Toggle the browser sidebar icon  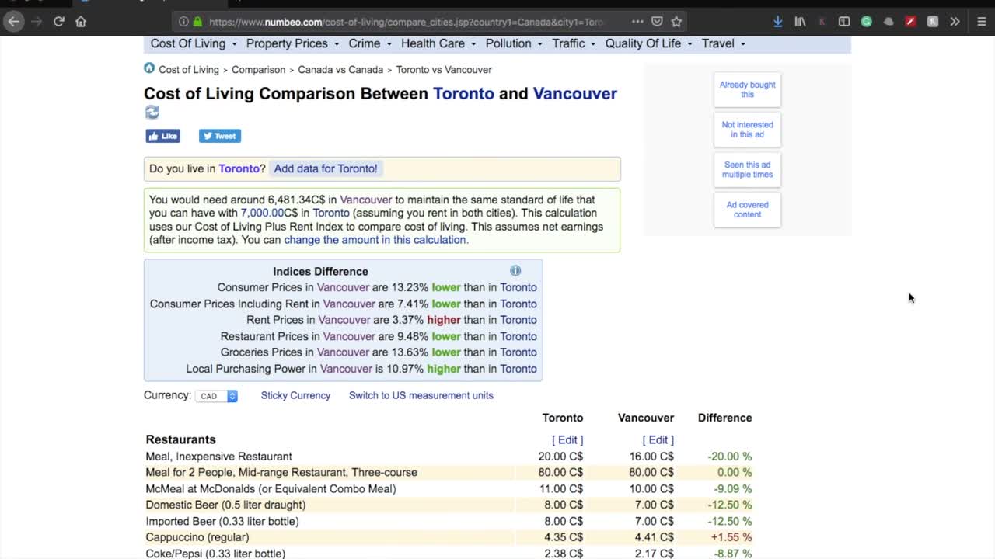coord(844,22)
